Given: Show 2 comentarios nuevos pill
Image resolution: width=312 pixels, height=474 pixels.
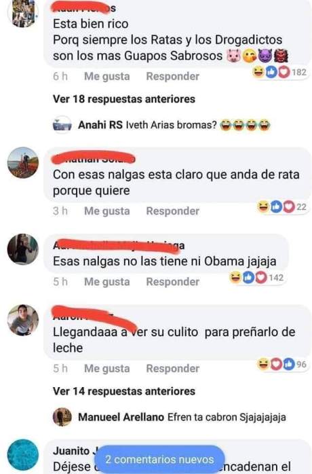Looking at the screenshot, I should 159,460.
